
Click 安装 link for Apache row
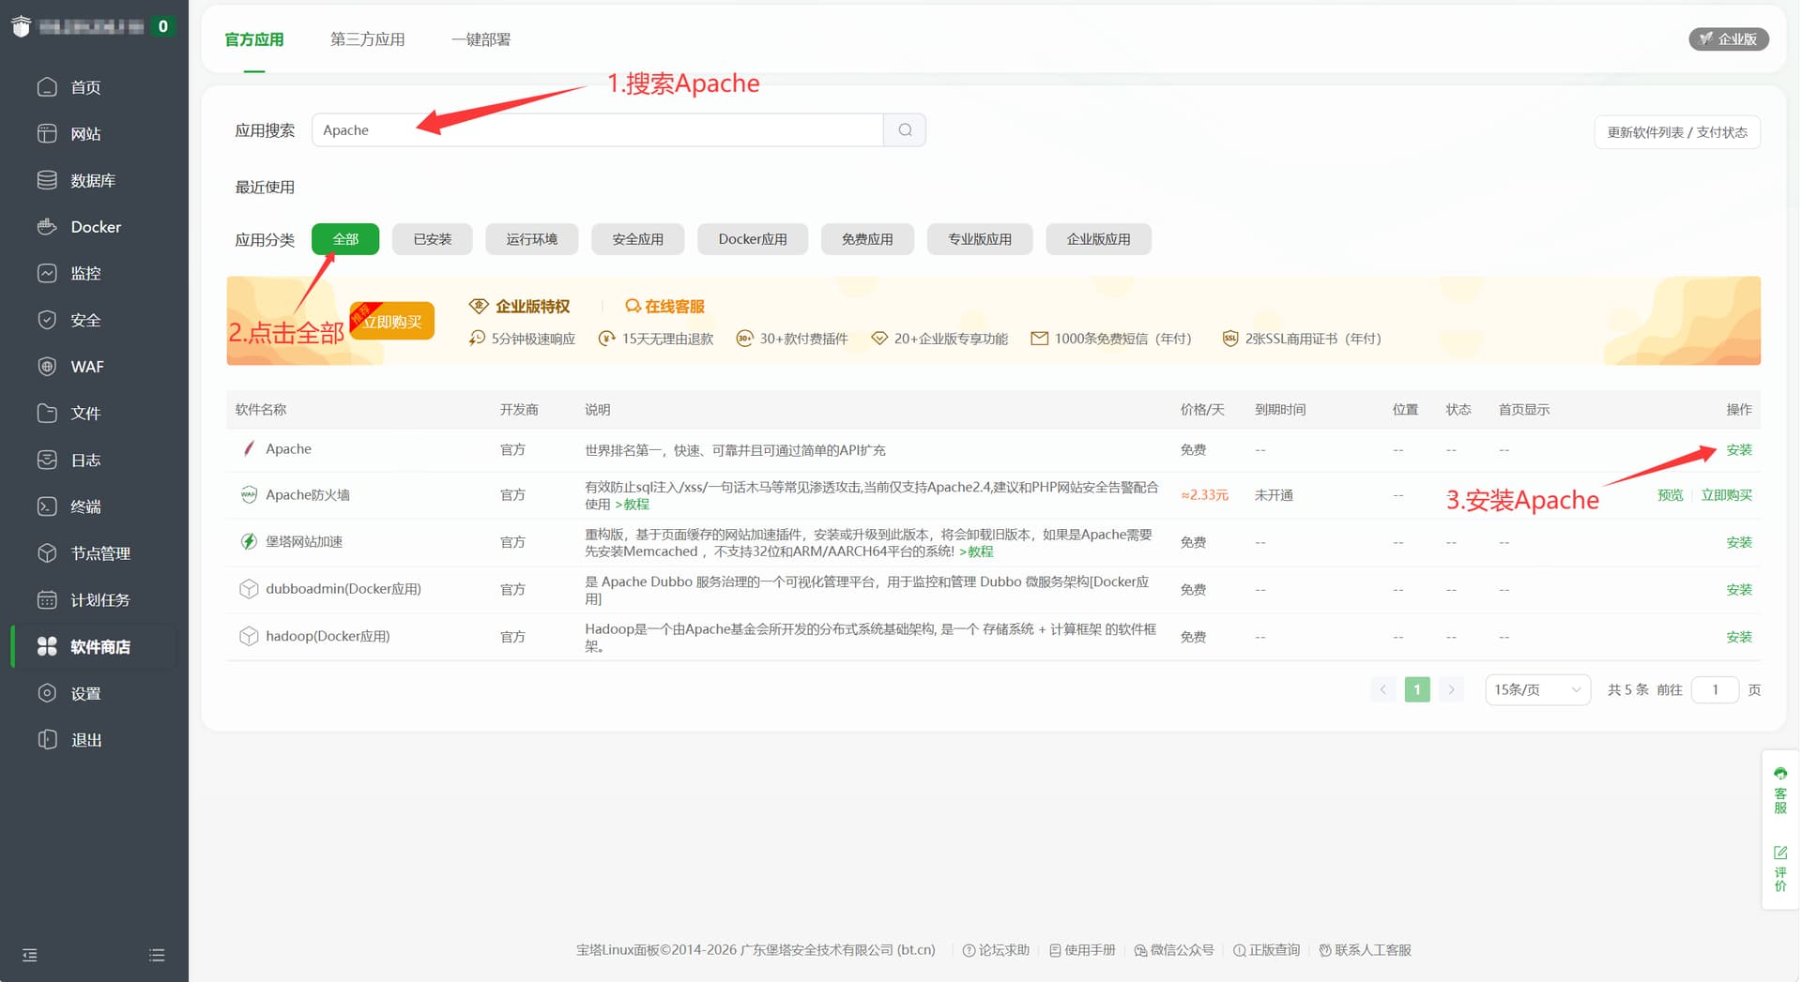(1739, 450)
